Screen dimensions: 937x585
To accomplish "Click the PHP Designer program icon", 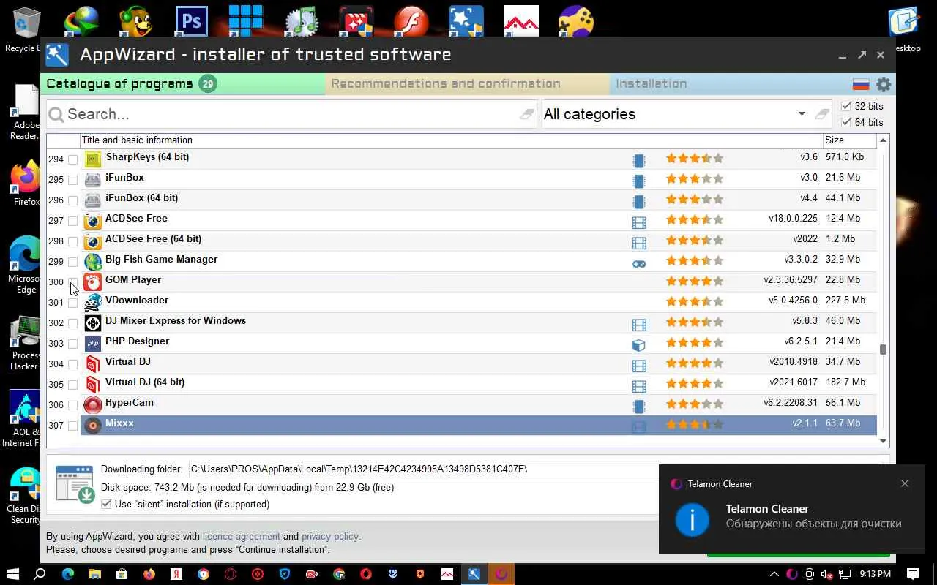I will [x=92, y=343].
